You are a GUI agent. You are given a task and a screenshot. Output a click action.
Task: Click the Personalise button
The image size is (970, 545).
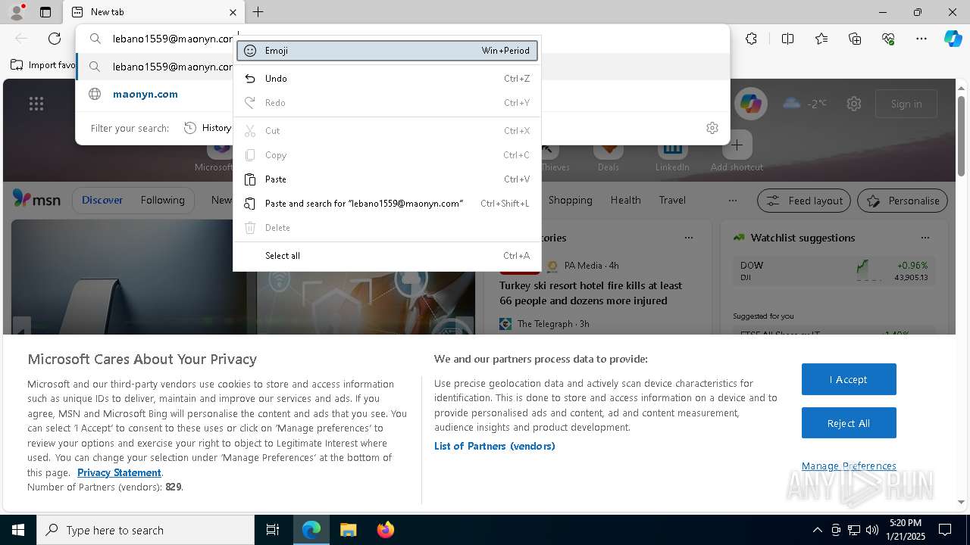click(903, 201)
